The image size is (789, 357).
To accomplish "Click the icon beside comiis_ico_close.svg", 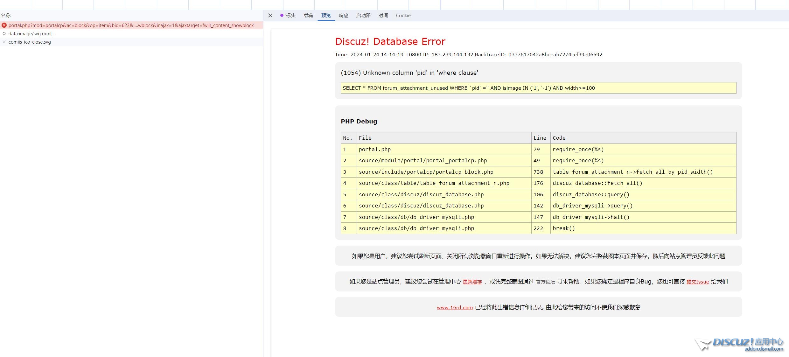I will click(4, 42).
